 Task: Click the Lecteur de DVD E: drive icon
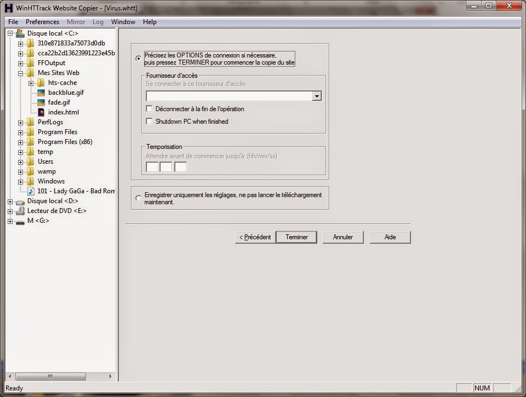(x=20, y=211)
